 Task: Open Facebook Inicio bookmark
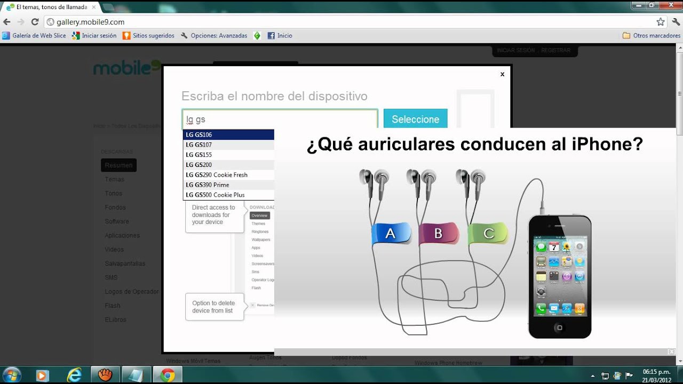[280, 36]
